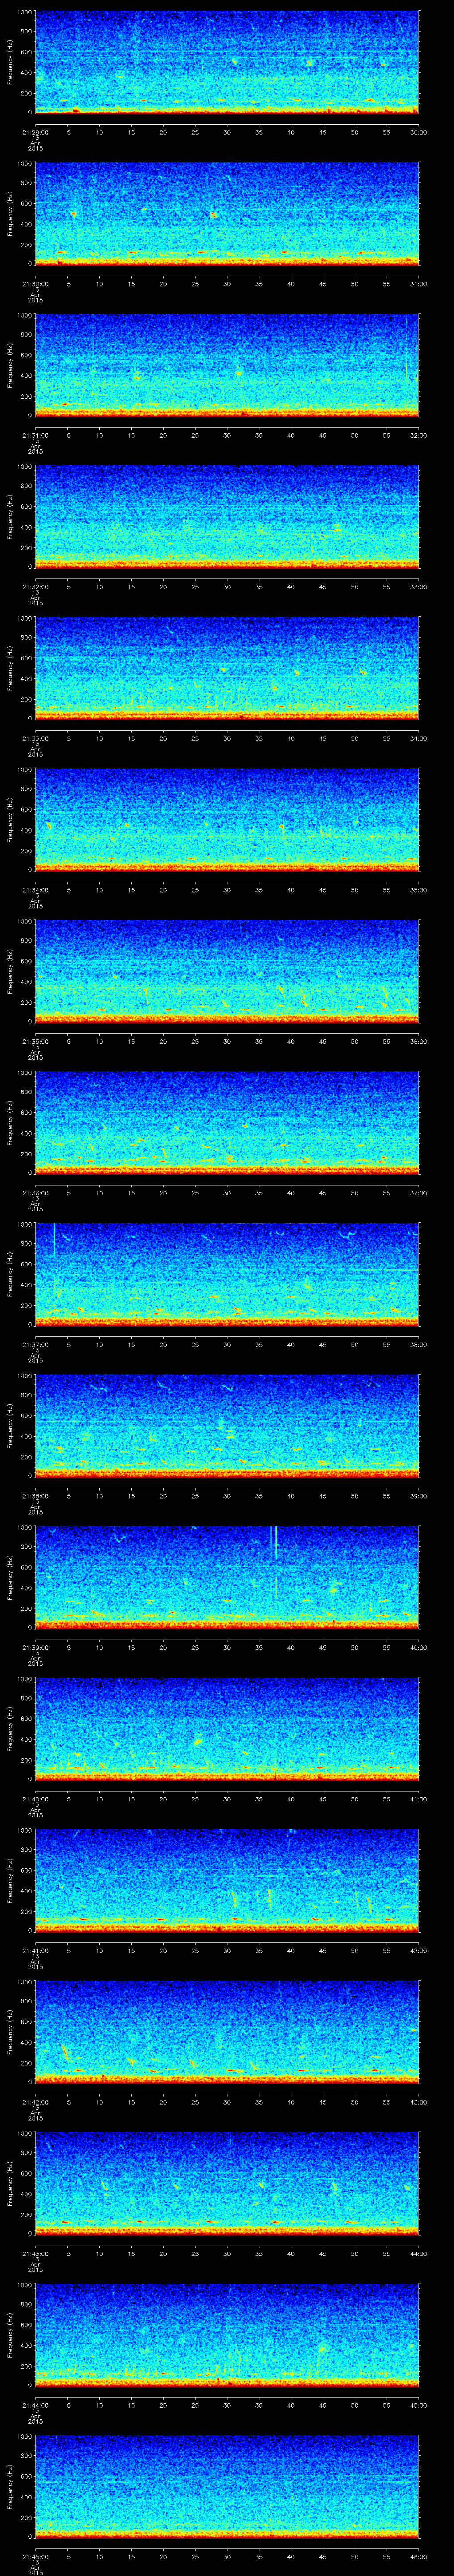Click the 21:33:00 start time label
Viewport: 454px width, 2576px height.
coord(35,738)
